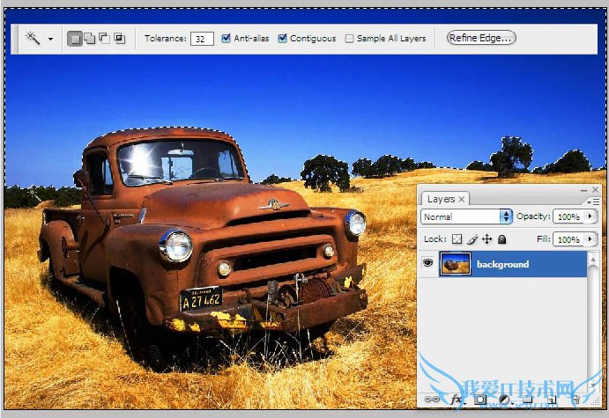Open the fx layer style menu
Viewport: 609px width, 418px height.
457,400
